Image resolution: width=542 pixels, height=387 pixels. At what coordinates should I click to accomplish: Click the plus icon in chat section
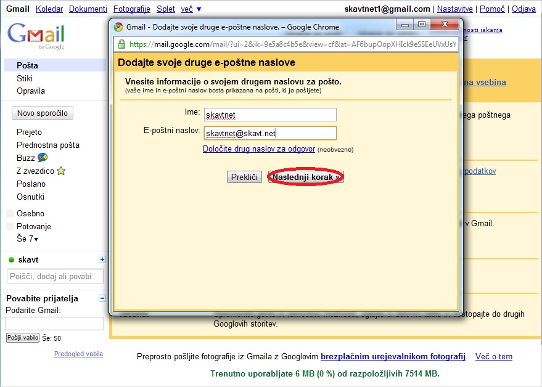102,259
